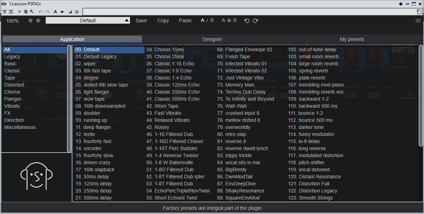Click the first host toolbar icon, left of FX
The width and height of the screenshot is (424, 214).
[x=5, y=12]
